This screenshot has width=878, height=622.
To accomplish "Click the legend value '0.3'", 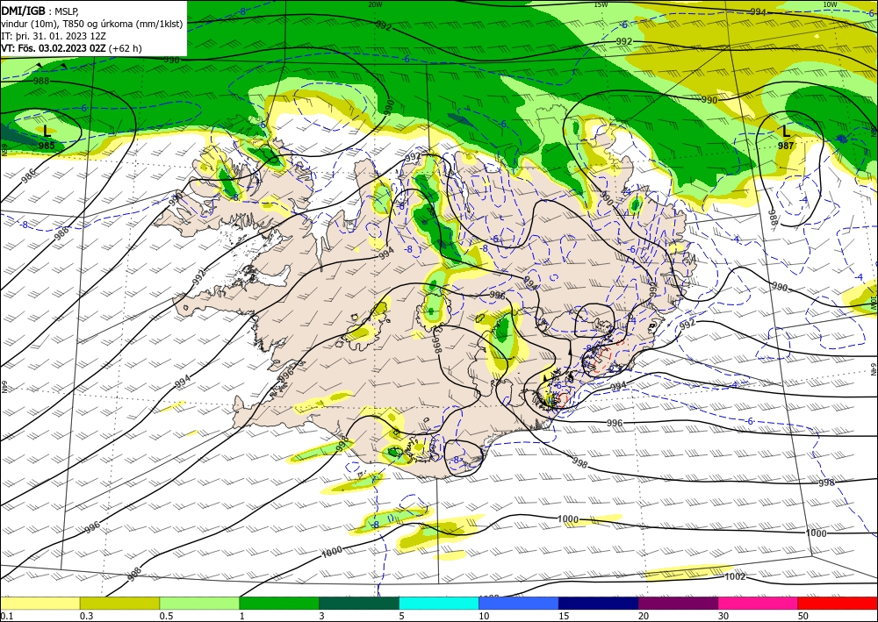I will [x=86, y=616].
